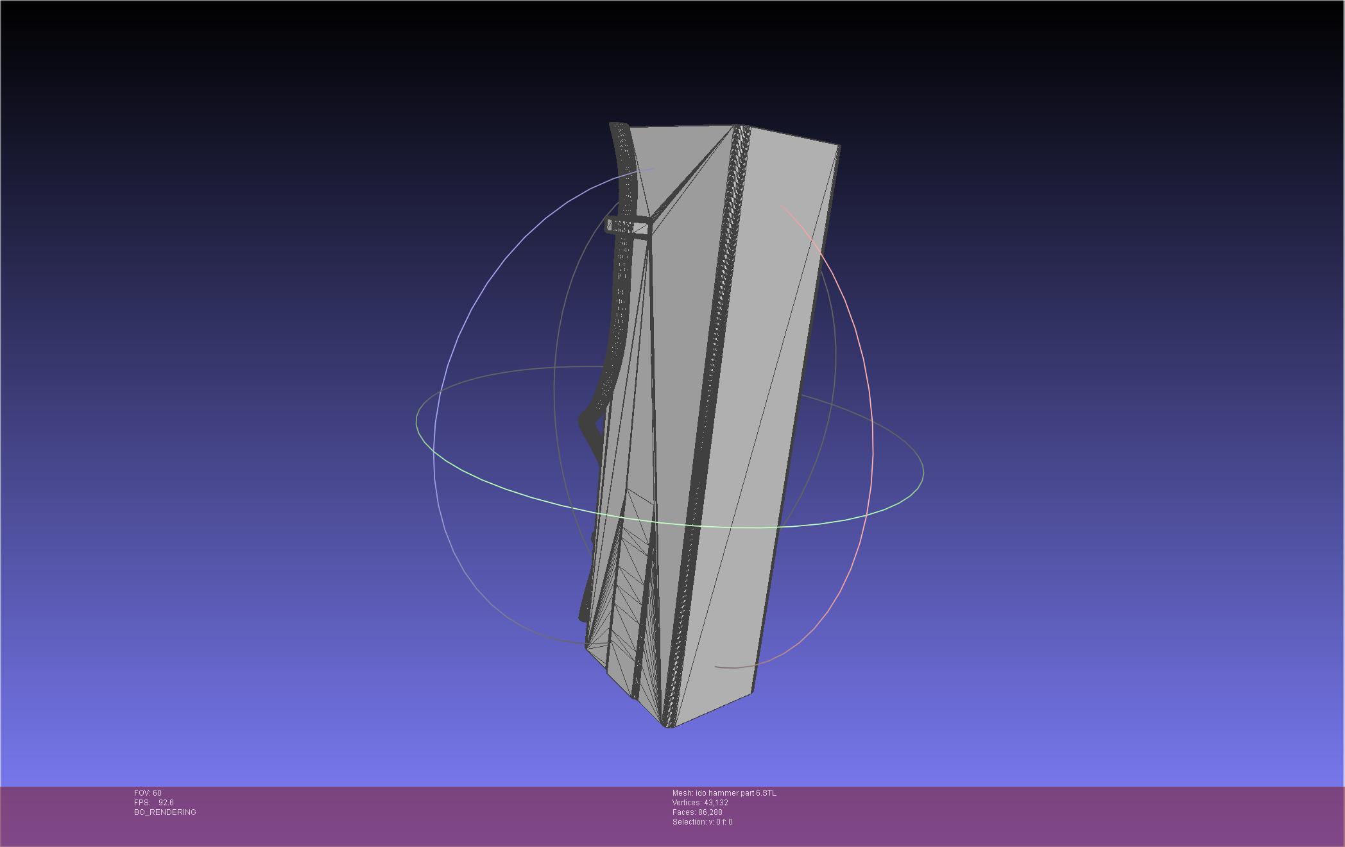Click the 'Faces: 86,288' info line
1345x847 pixels.
pyautogui.click(x=698, y=812)
